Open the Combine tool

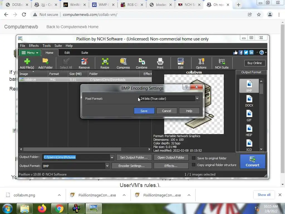point(142,64)
